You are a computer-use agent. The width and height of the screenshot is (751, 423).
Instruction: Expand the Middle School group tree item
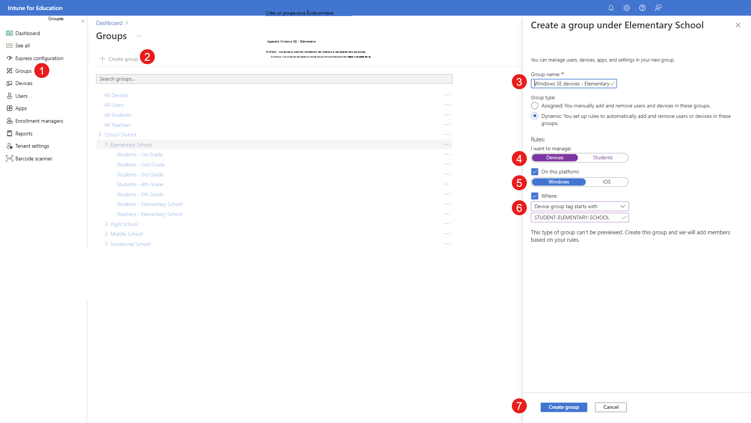[x=106, y=234]
